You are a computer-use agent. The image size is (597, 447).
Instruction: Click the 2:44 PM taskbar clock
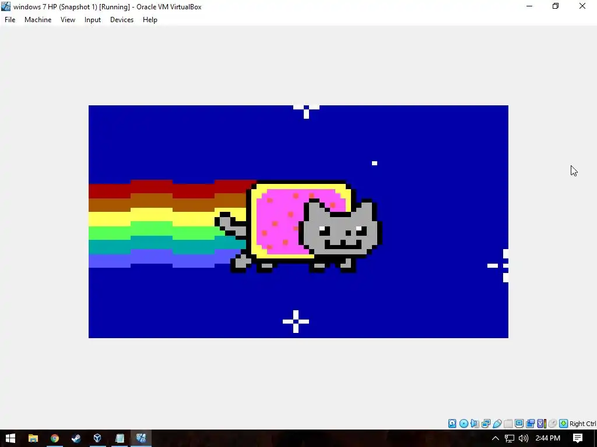point(547,438)
